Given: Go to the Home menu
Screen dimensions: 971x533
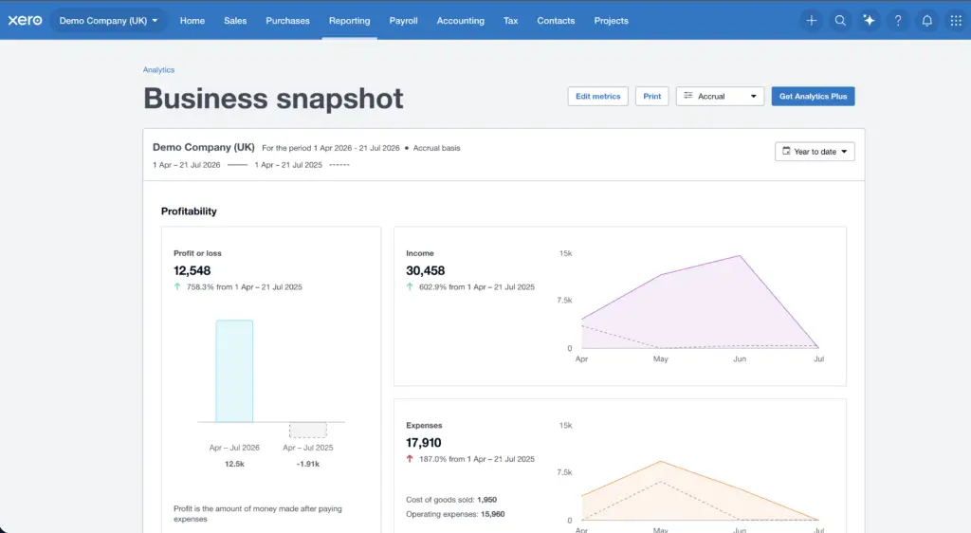Looking at the screenshot, I should (192, 21).
